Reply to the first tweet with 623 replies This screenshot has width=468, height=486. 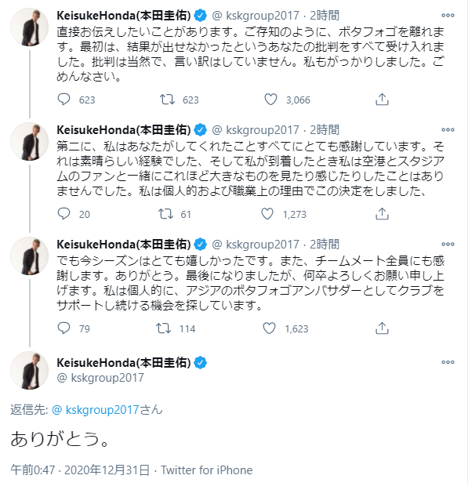click(63, 100)
